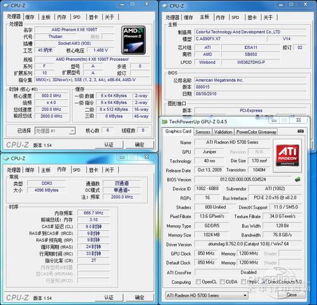Toggle the DirectCompute 5.0 checkbox
Image resolution: width=317 pixels, height=305 pixels.
264,282
